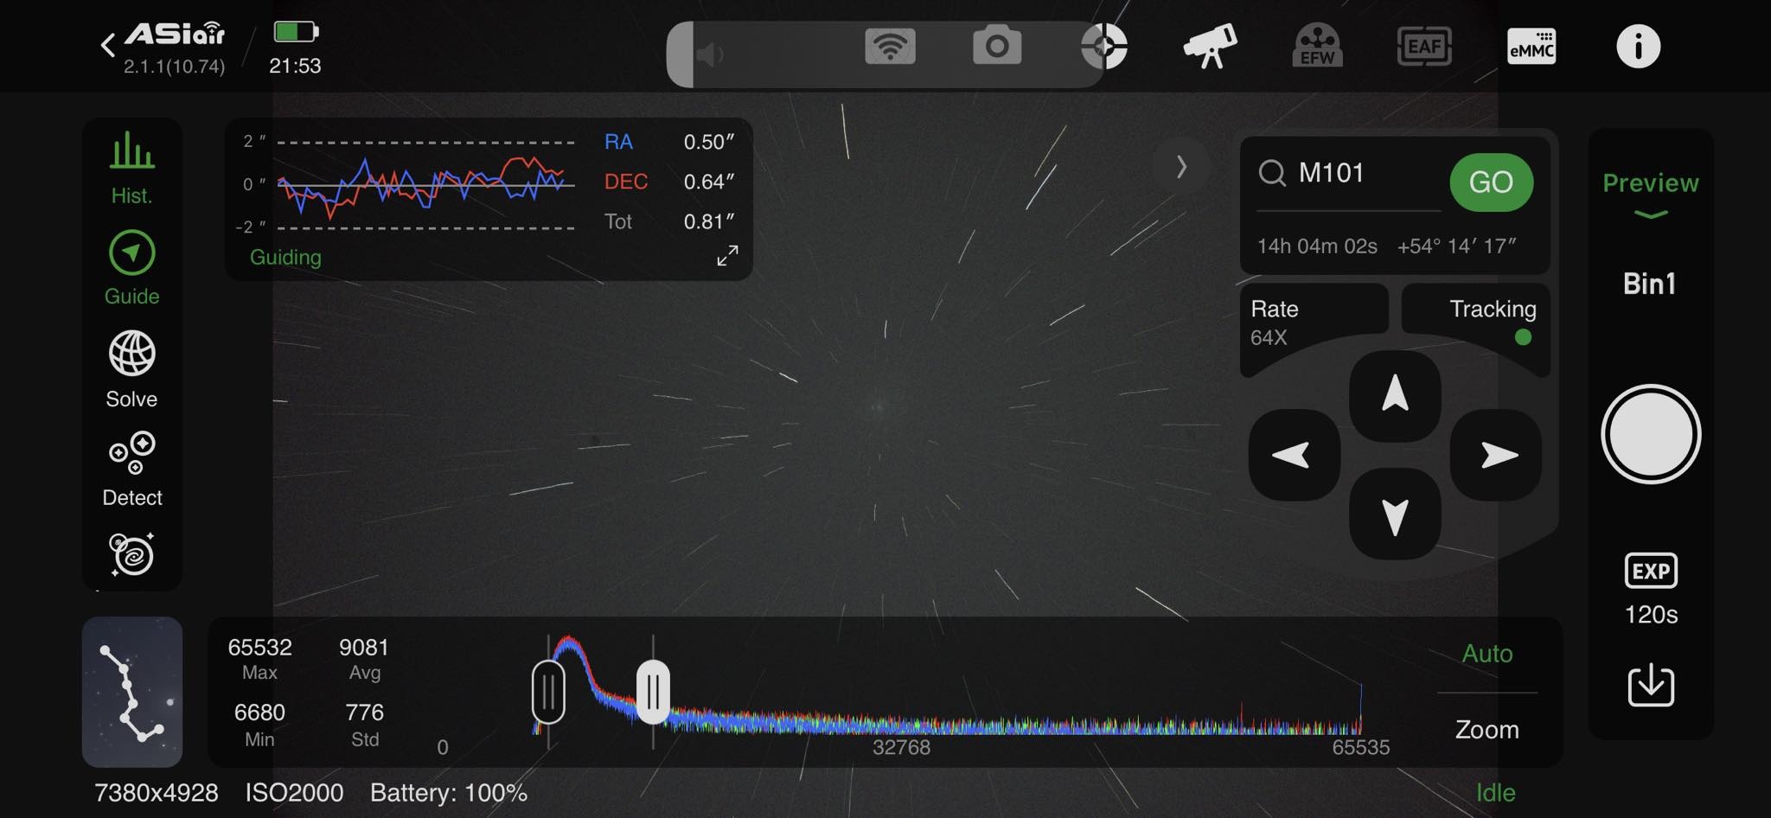The height and width of the screenshot is (818, 1771).
Task: Tap the histogram Zoom option
Action: (1487, 730)
